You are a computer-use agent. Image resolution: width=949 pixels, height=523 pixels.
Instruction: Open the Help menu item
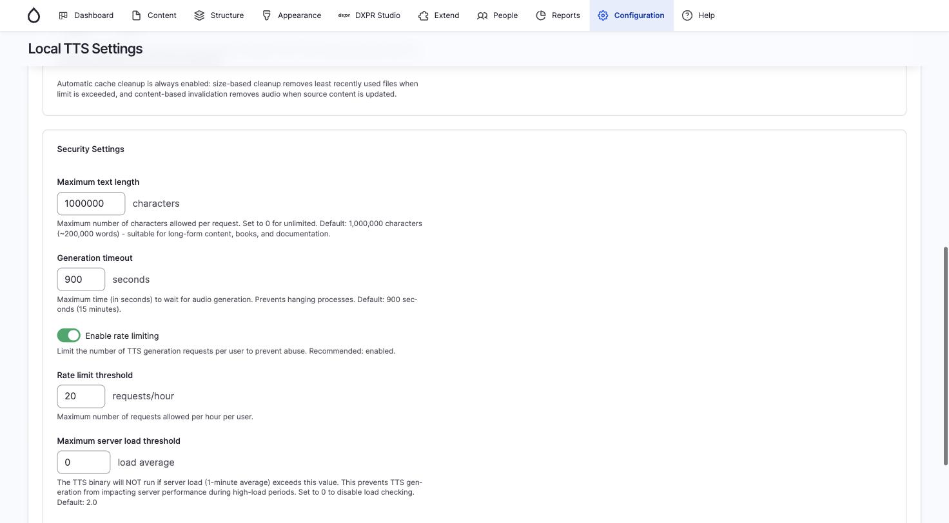coord(699,15)
